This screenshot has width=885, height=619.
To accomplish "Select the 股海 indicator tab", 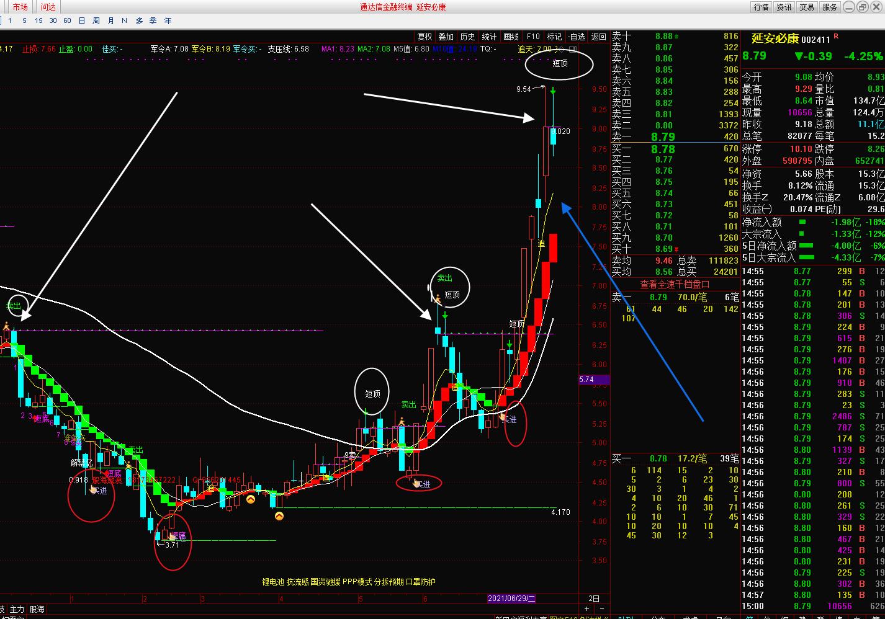I will pyautogui.click(x=37, y=610).
